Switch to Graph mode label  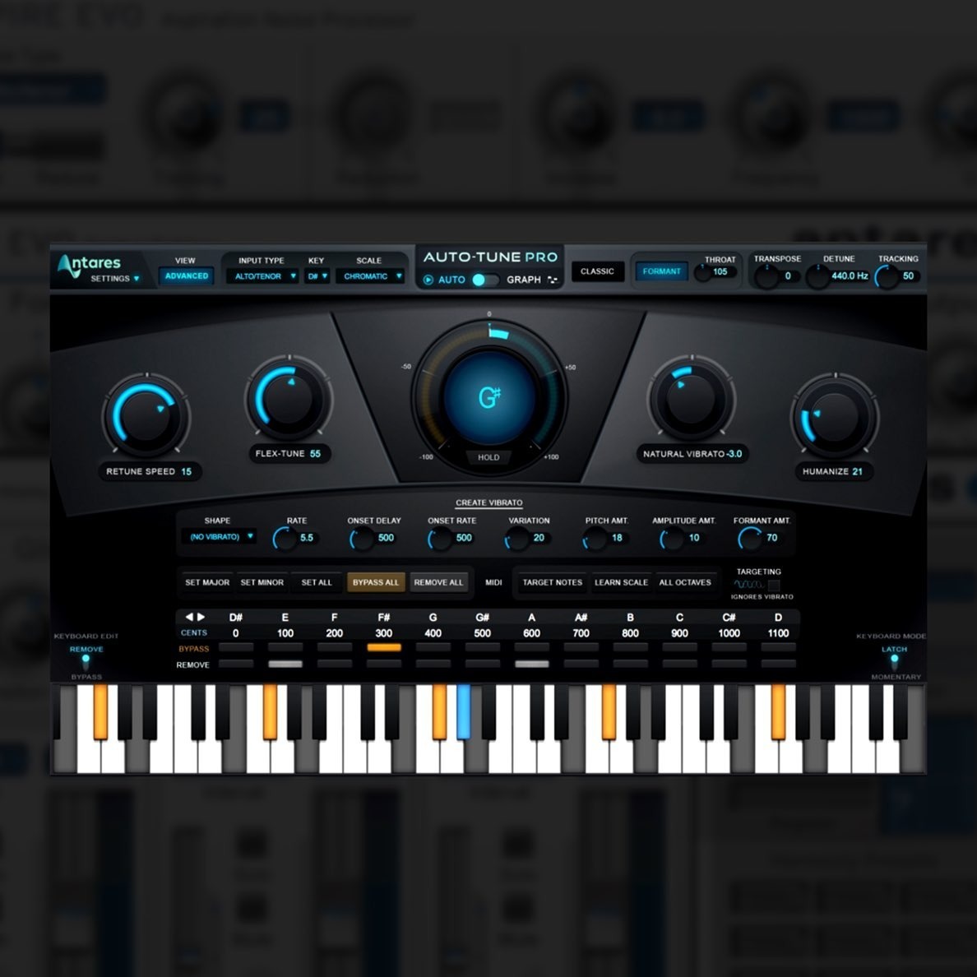pos(523,280)
